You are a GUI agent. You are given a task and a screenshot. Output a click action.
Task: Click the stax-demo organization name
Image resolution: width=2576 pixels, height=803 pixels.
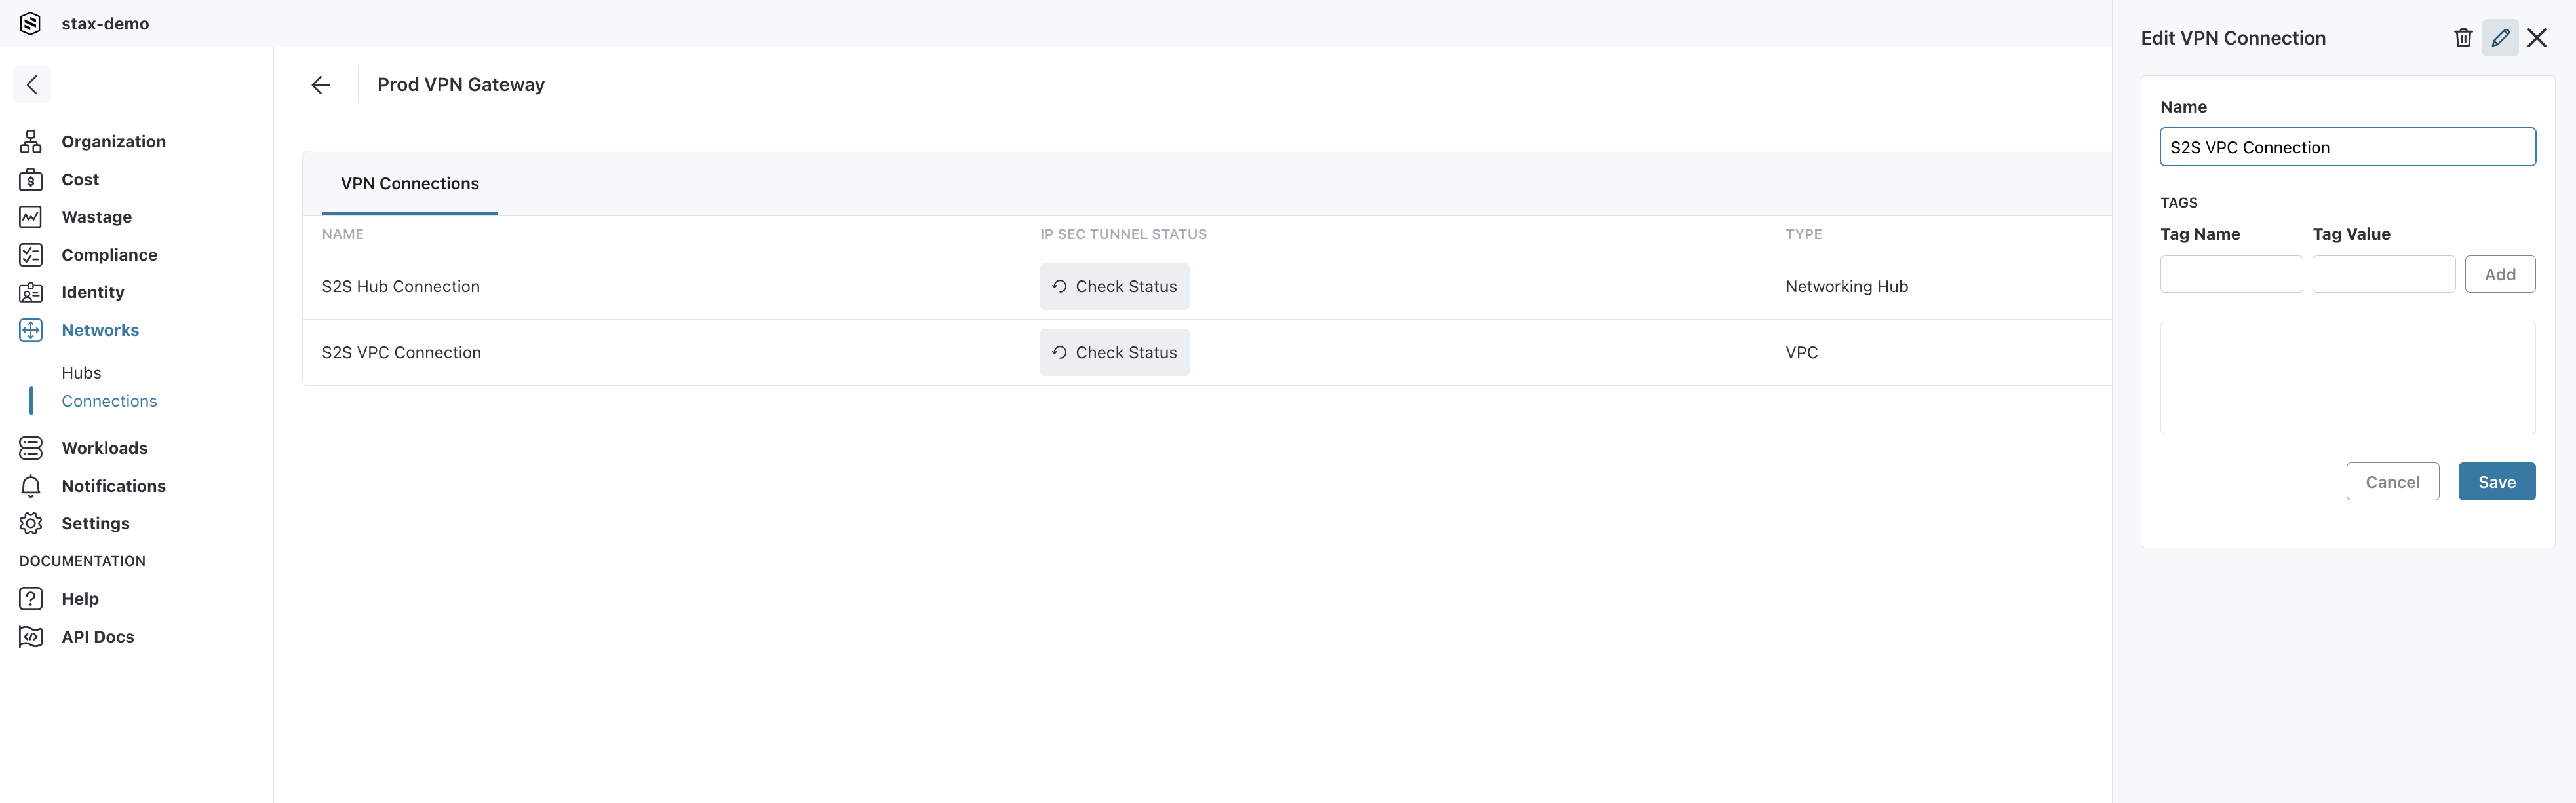(105, 23)
